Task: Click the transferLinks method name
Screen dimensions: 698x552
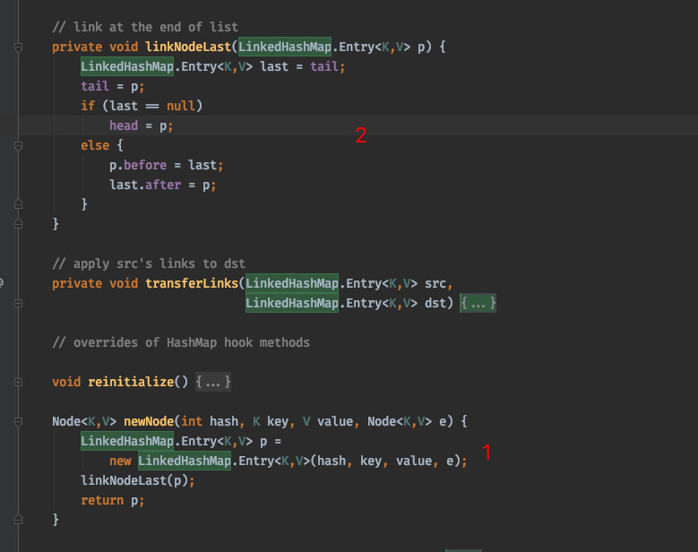Action: pyautogui.click(x=192, y=283)
